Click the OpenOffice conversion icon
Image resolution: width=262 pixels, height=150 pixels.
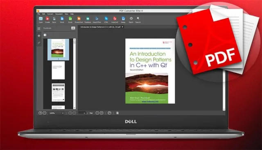click(97, 20)
